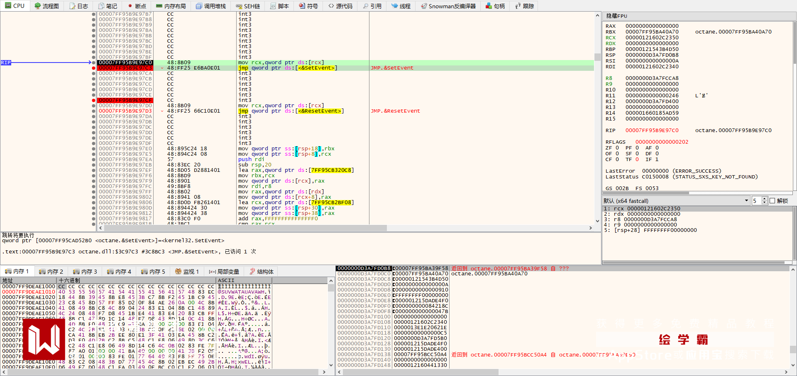Image resolution: width=797 pixels, height=376 pixels.
Task: Open the 笔记 notes tab
Action: click(108, 6)
